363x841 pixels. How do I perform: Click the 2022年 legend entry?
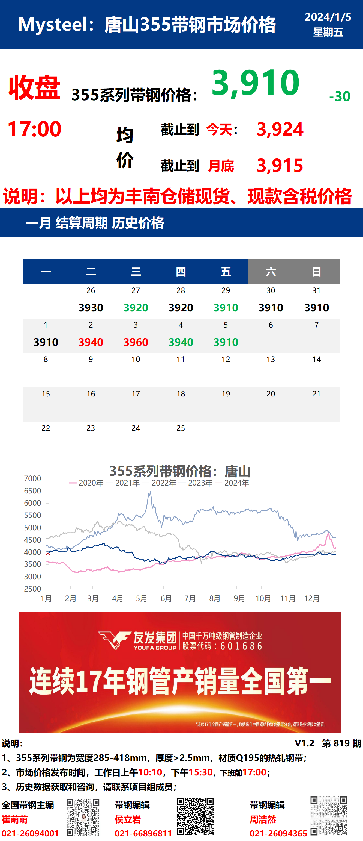[x=159, y=483]
